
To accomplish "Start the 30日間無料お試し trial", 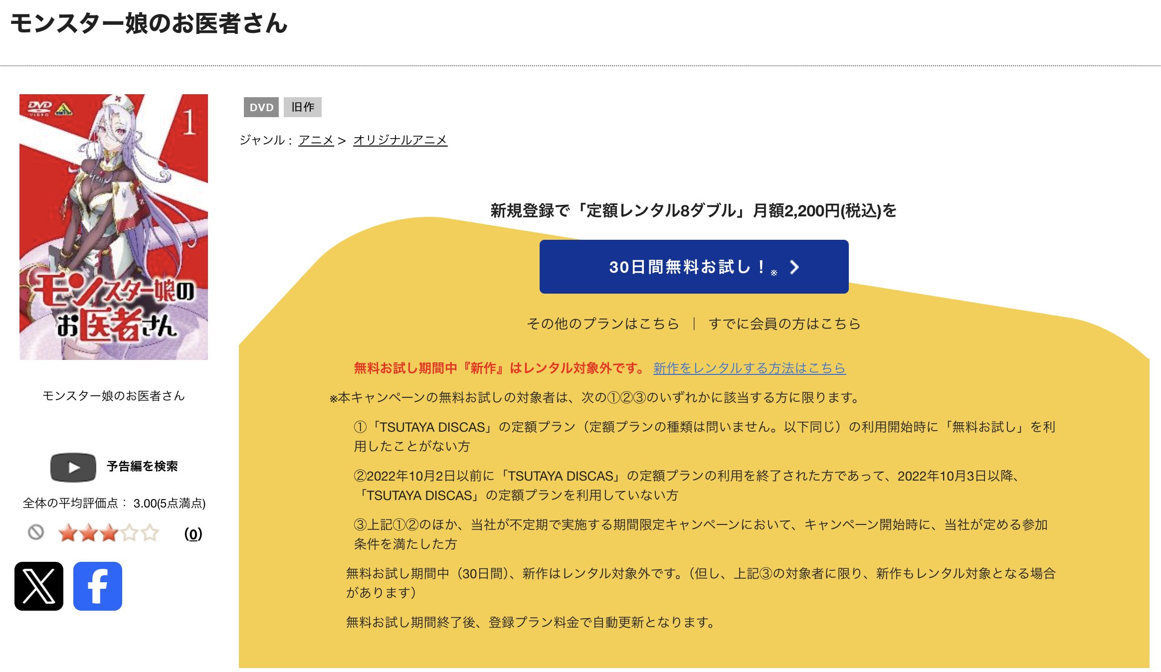I will point(694,267).
